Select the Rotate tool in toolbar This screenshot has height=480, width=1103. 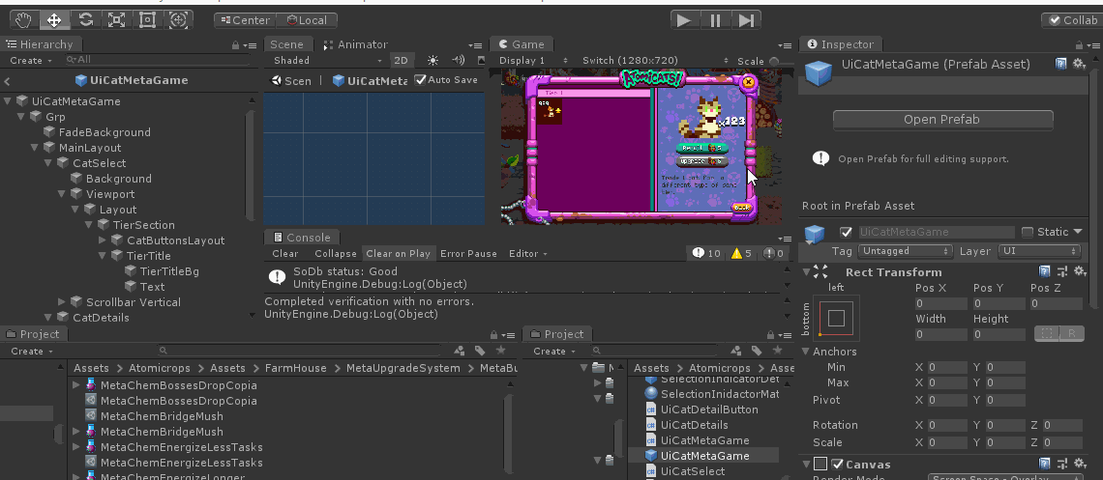[x=85, y=19]
